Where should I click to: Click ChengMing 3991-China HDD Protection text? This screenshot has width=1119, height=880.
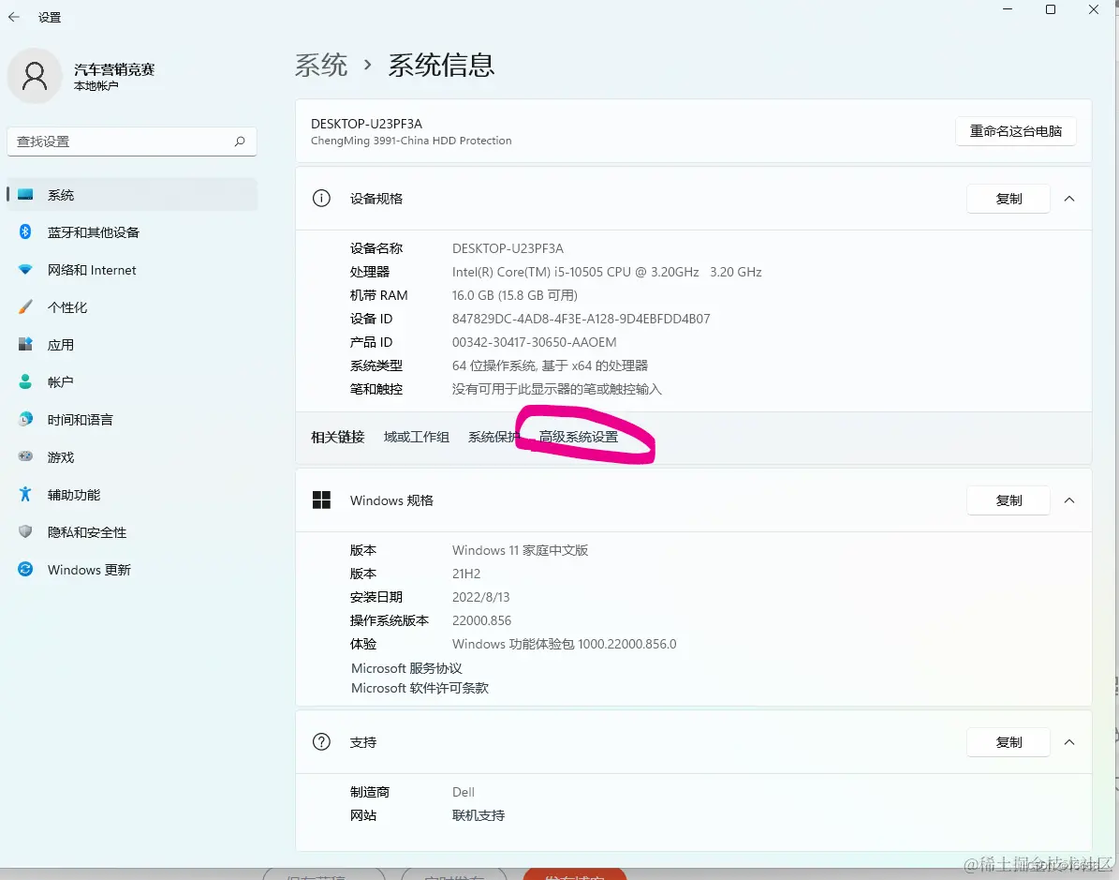(x=411, y=141)
